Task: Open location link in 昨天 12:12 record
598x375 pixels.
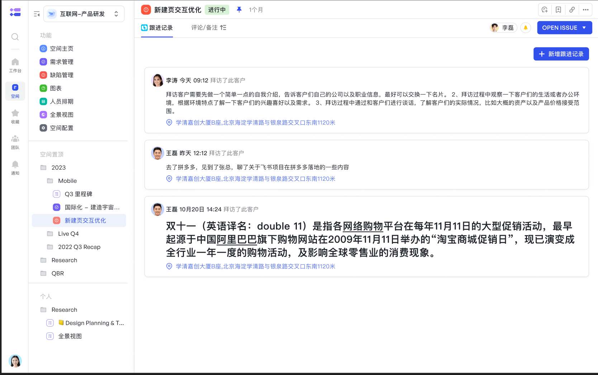Action: (x=255, y=179)
